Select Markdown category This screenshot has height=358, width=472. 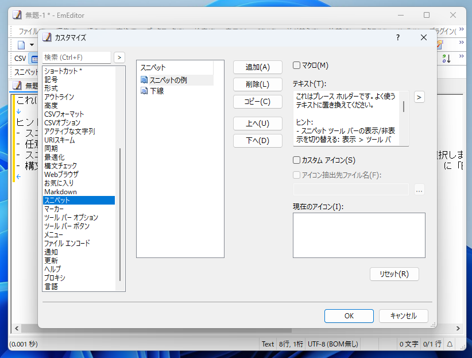coord(79,192)
